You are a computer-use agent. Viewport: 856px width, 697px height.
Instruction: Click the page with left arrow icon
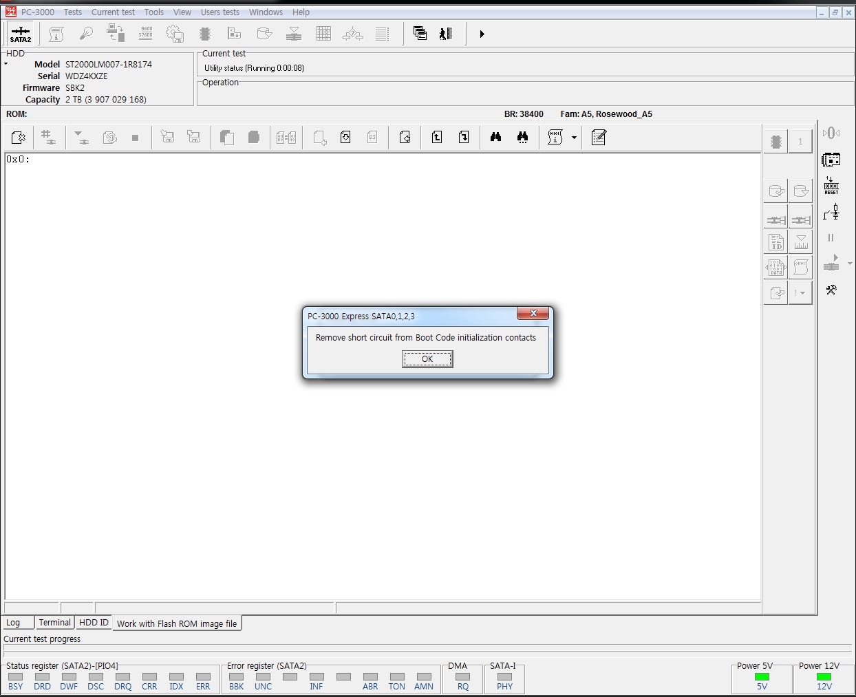click(x=405, y=138)
